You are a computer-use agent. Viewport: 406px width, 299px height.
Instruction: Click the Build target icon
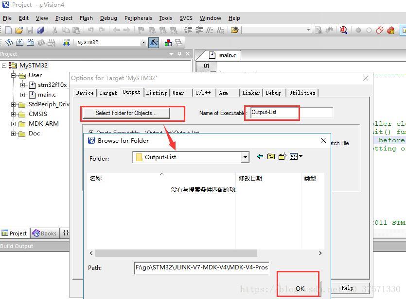pos(19,42)
